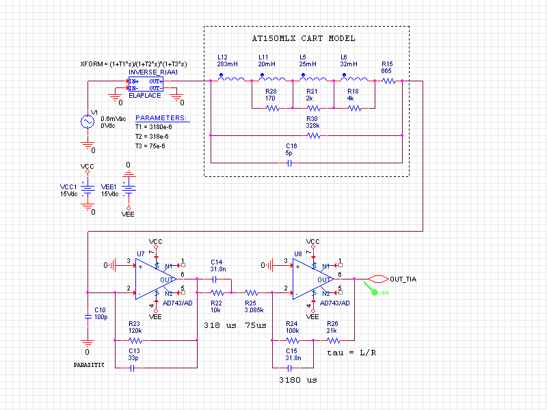
Task: Select capacitor C13 33p
Action: point(132,368)
